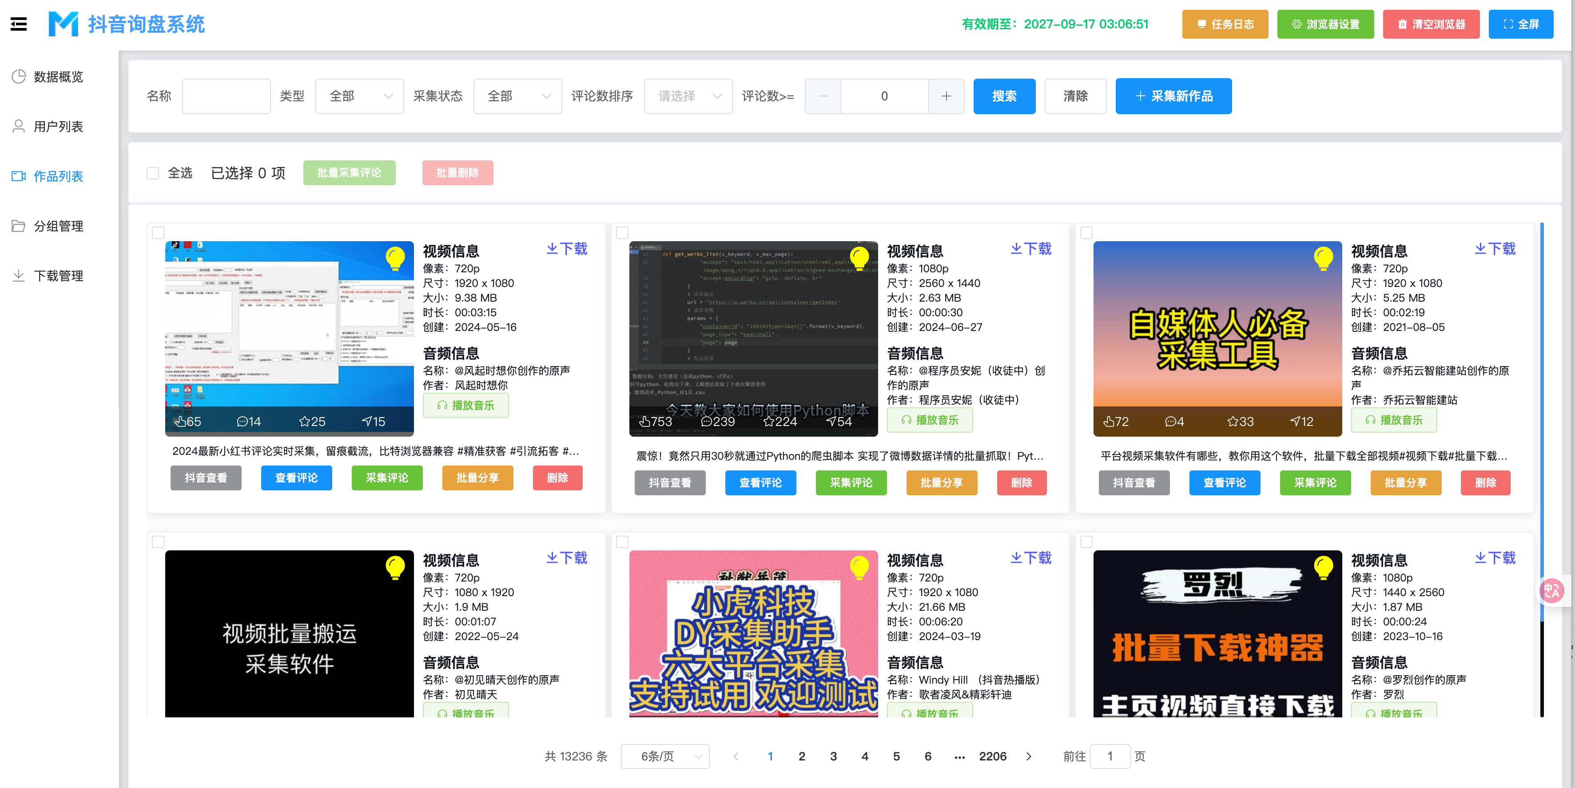Tick the checkbox on the 视频批量搬运 card
The image size is (1575, 788).
159,541
